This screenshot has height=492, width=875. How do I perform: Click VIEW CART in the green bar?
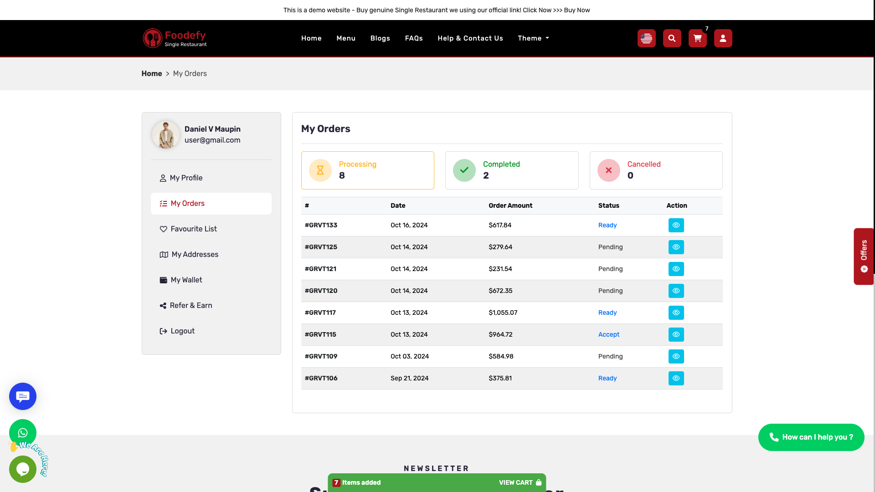click(x=515, y=482)
